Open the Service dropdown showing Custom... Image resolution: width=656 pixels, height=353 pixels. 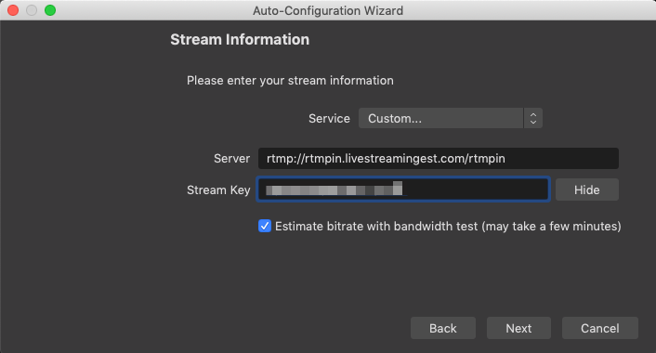tap(450, 118)
